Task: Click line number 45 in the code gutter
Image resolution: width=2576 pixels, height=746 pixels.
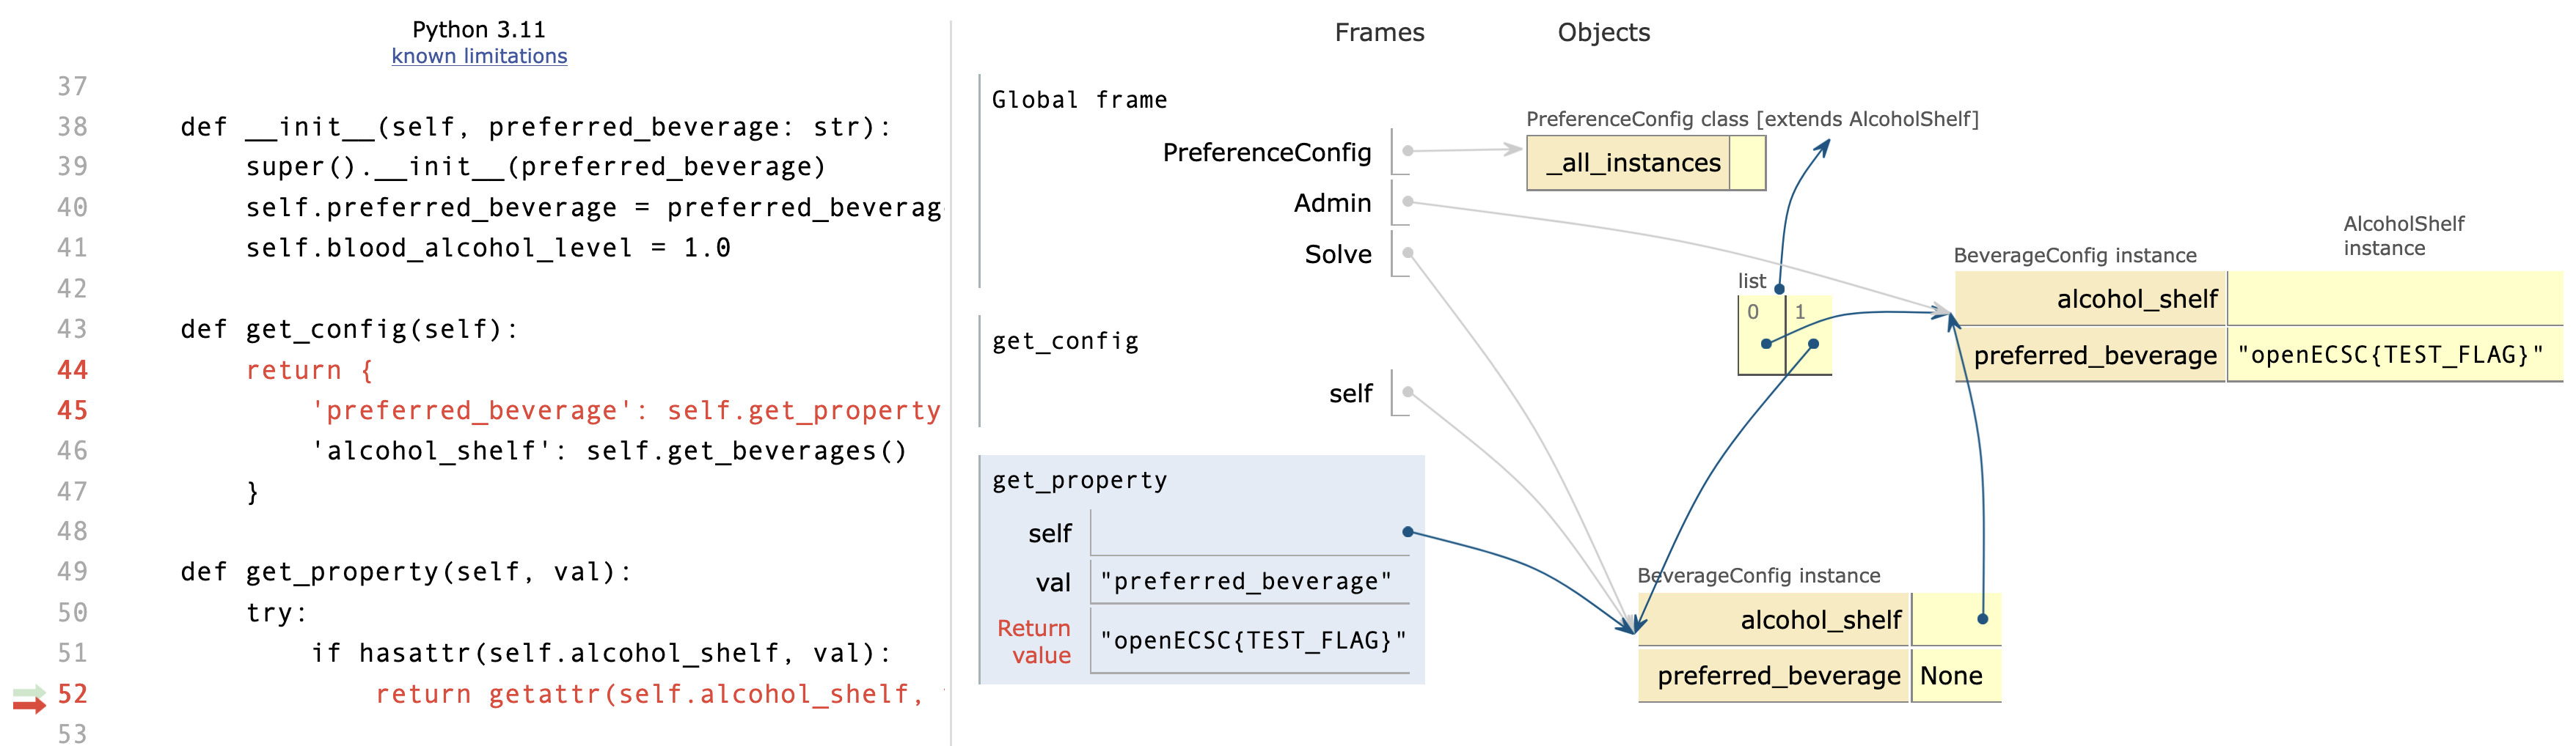Action: click(72, 410)
